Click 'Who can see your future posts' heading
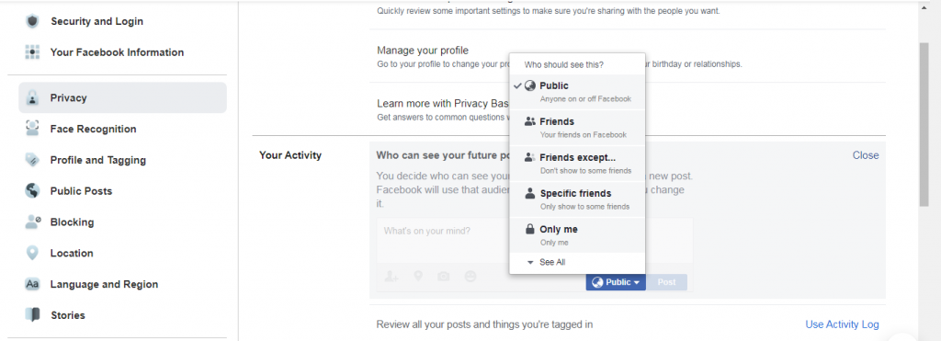Image resolution: width=941 pixels, height=341 pixels. [443, 155]
